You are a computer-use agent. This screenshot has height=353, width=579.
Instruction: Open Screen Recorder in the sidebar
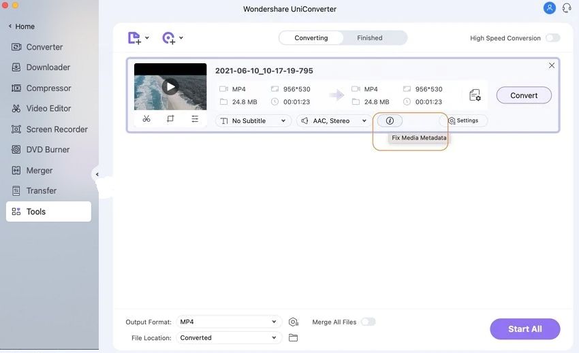50,129
